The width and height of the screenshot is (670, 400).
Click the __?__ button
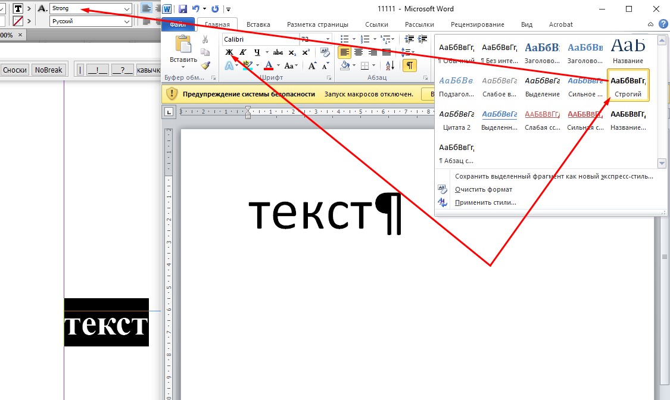[x=123, y=70]
